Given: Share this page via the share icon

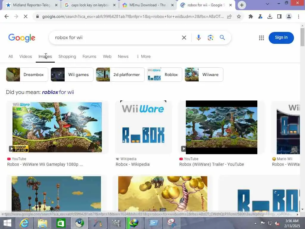Looking at the screenshot, I should click(x=229, y=17).
